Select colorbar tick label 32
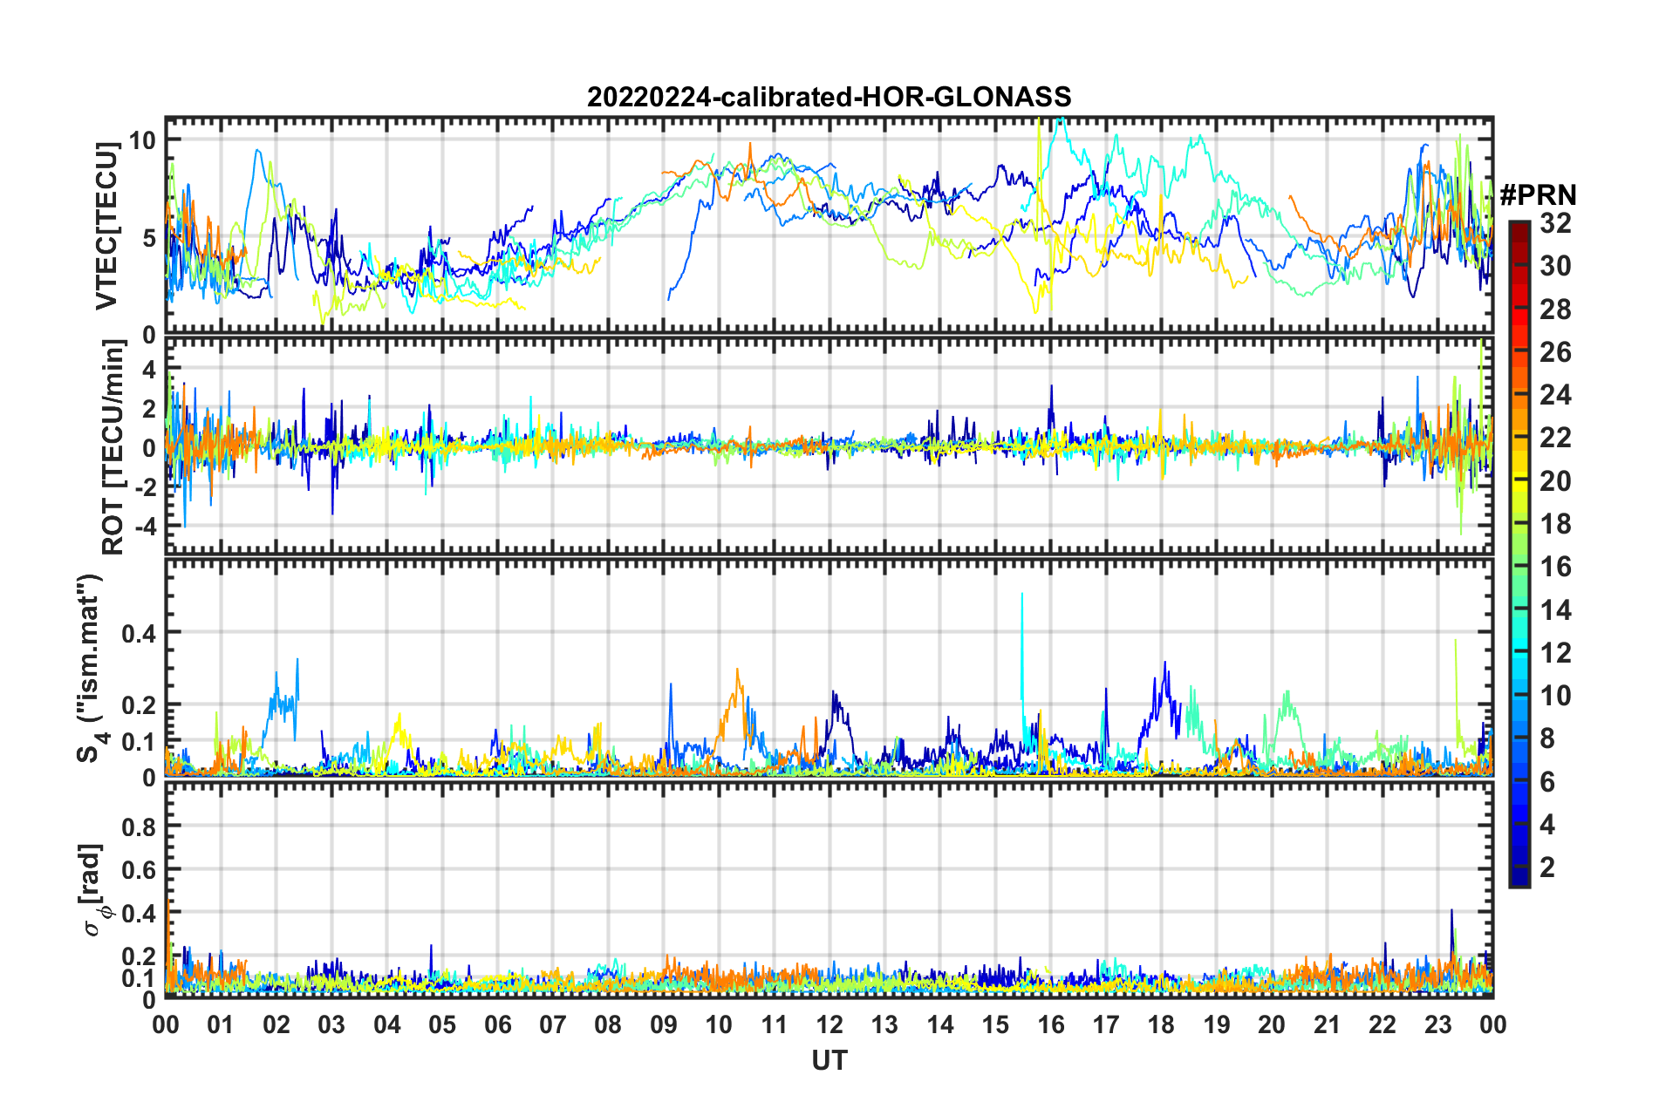This screenshot has width=1659, height=1109. 1555,223
